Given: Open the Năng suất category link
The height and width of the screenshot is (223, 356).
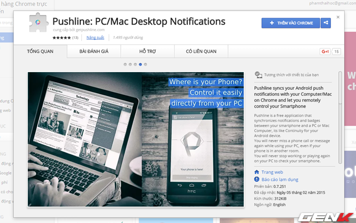Looking at the screenshot, I should click(x=95, y=38).
